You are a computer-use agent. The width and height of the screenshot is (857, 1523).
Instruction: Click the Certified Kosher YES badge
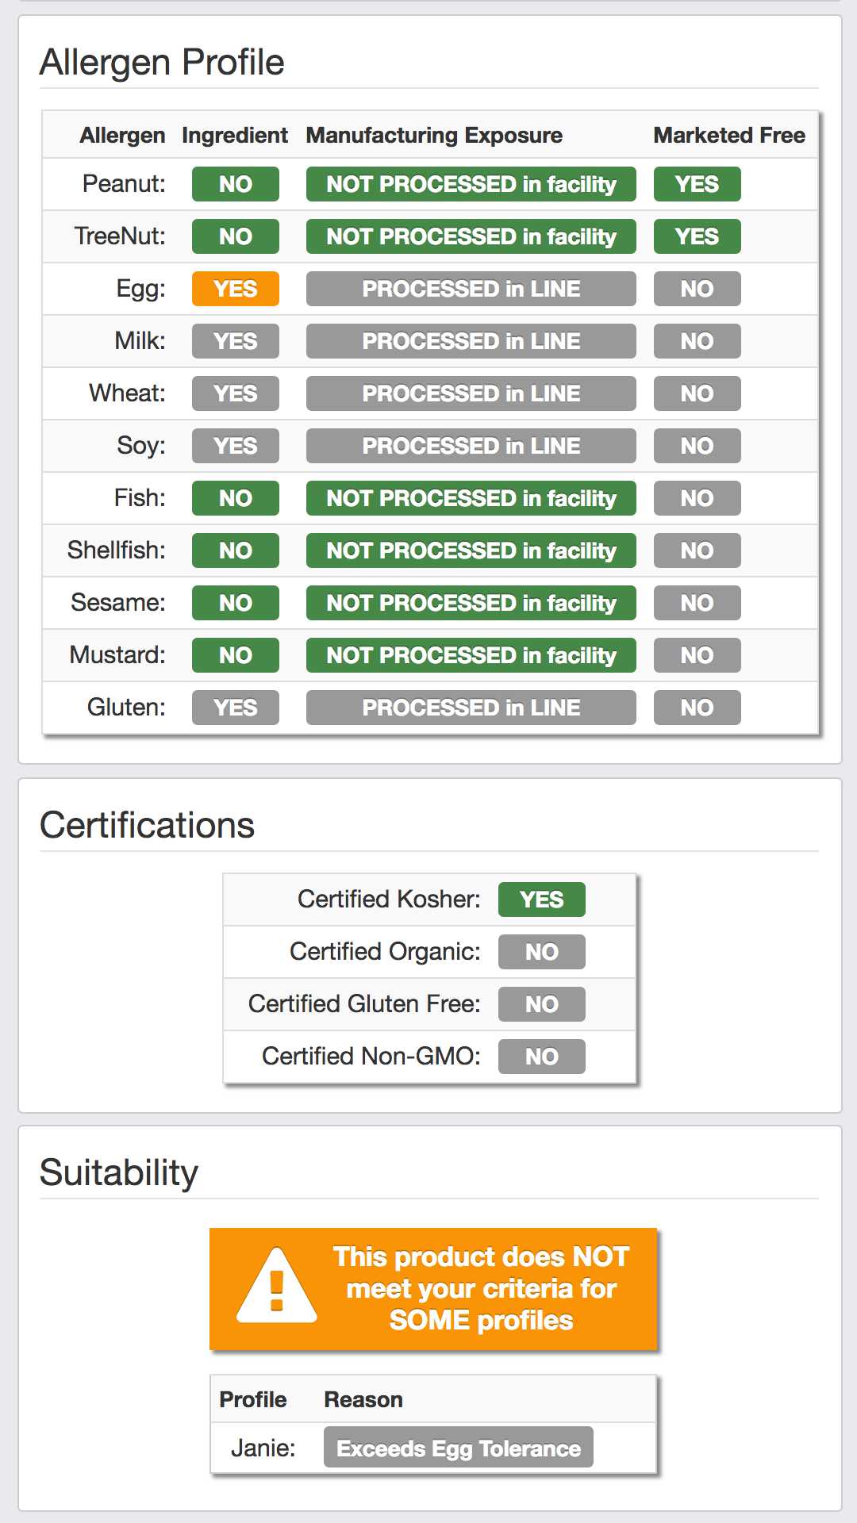pos(542,900)
